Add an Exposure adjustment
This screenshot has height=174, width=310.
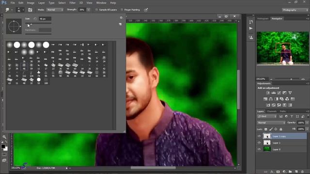point(284,93)
